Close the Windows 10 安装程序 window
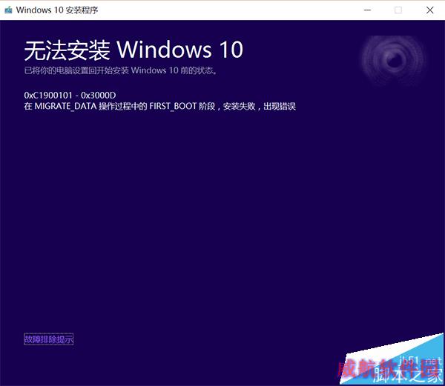The height and width of the screenshot is (386, 445). click(x=430, y=10)
